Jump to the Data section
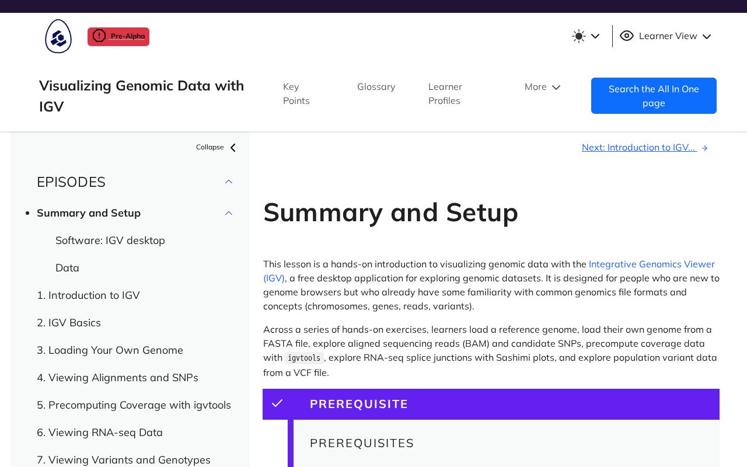This screenshot has height=467, width=747. tap(67, 268)
